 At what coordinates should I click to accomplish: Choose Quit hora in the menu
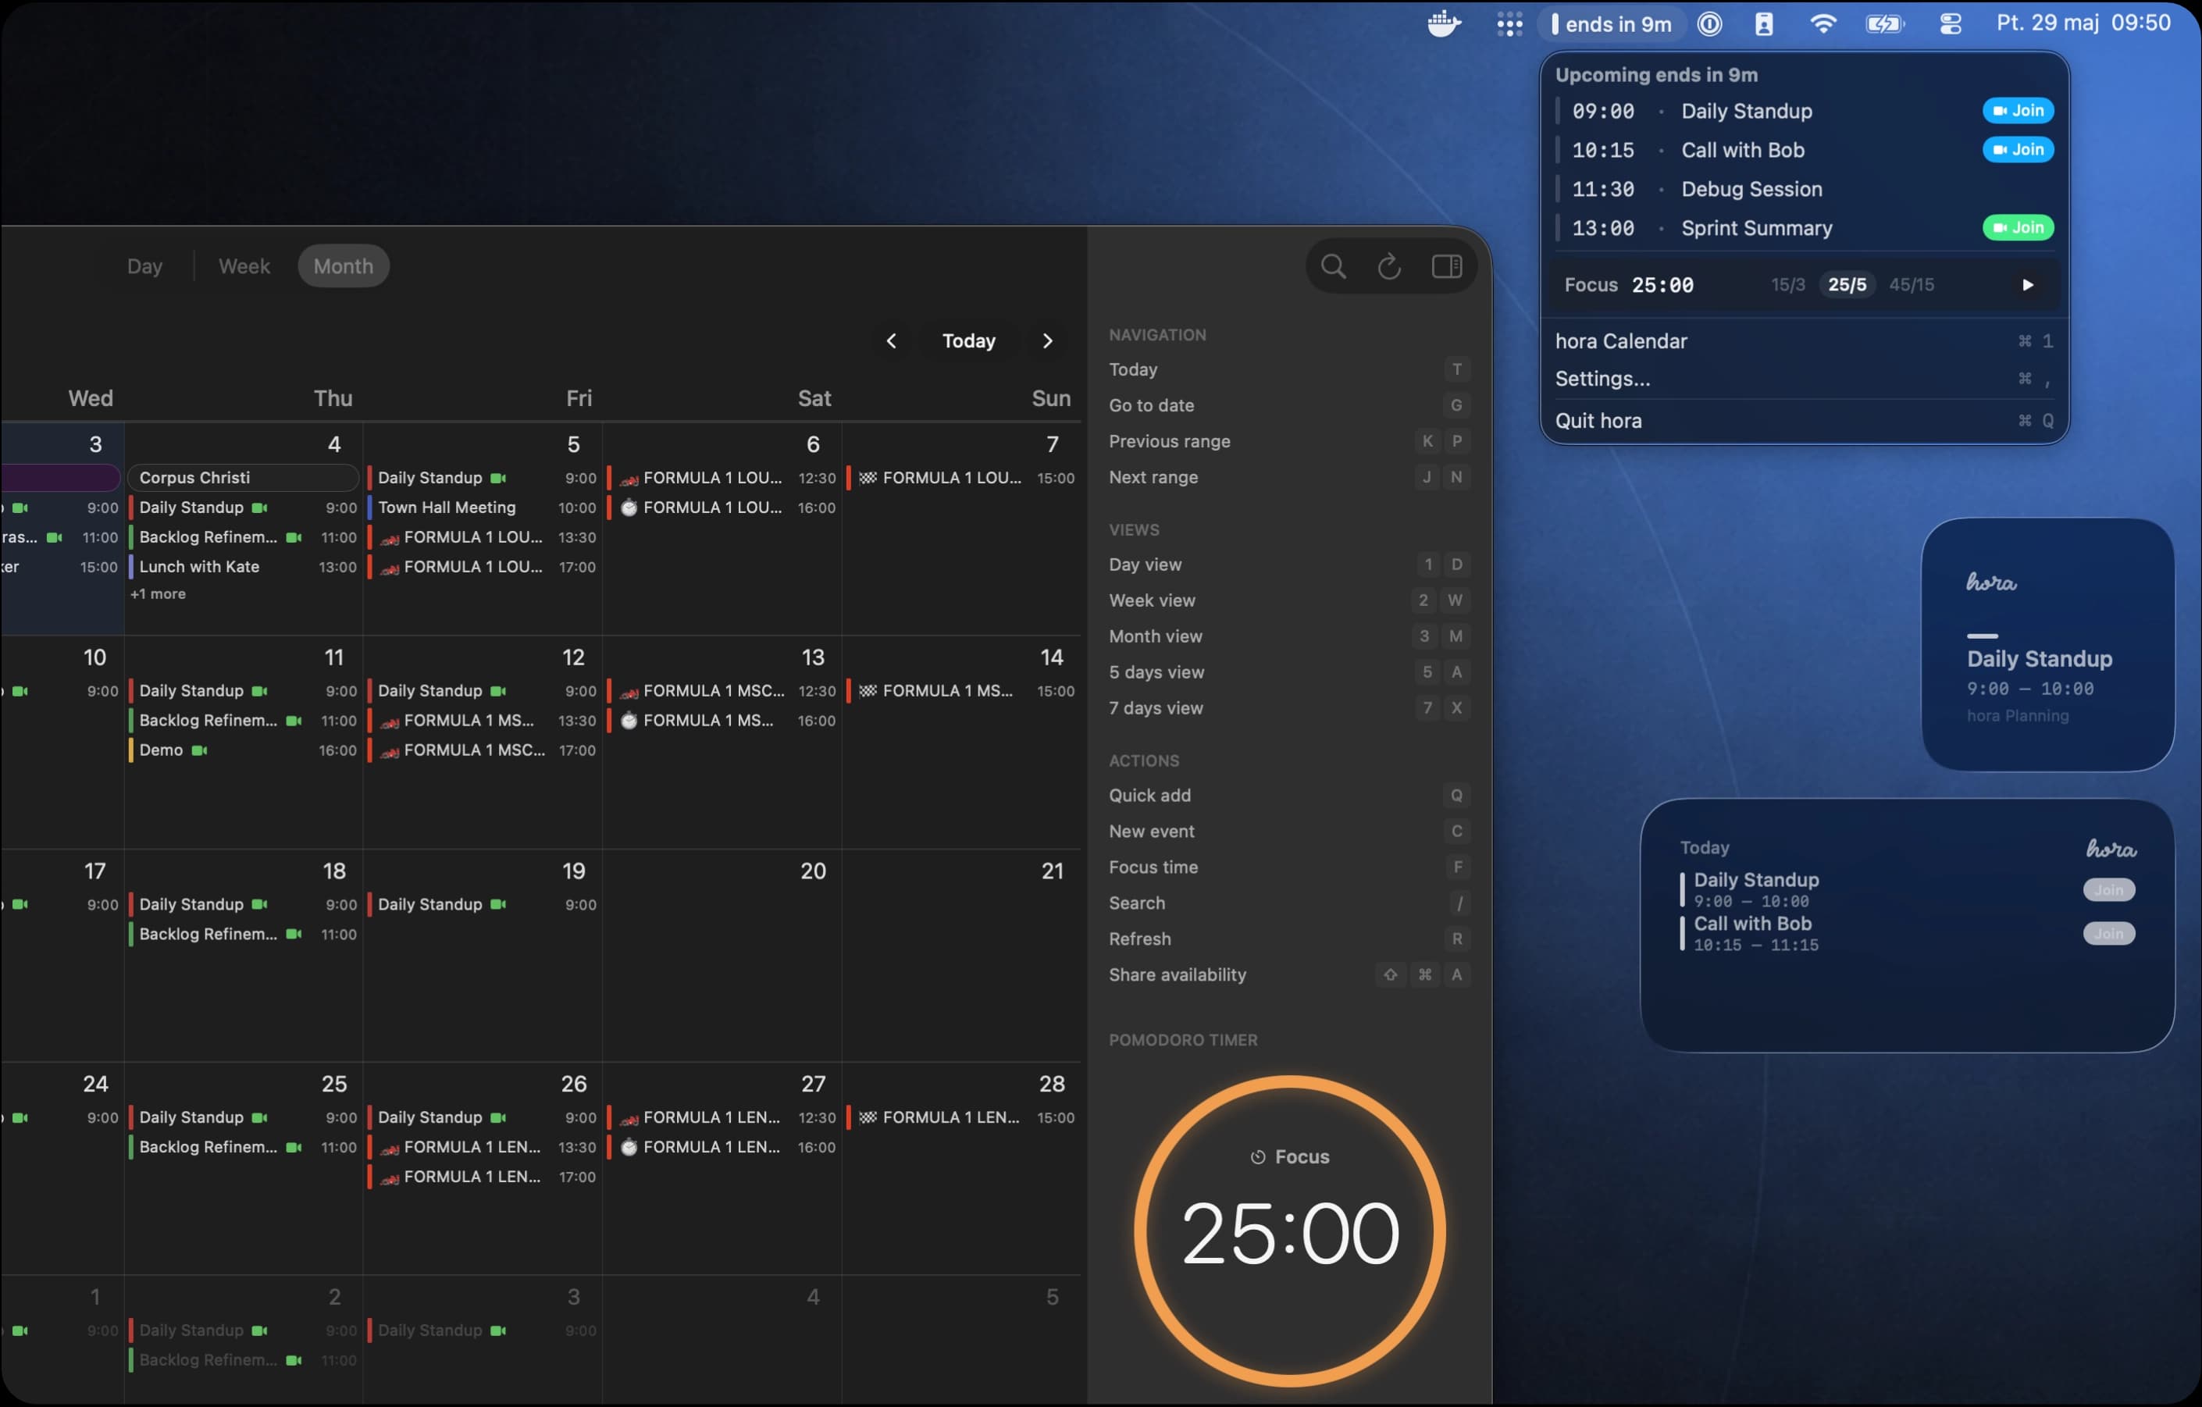(1803, 421)
